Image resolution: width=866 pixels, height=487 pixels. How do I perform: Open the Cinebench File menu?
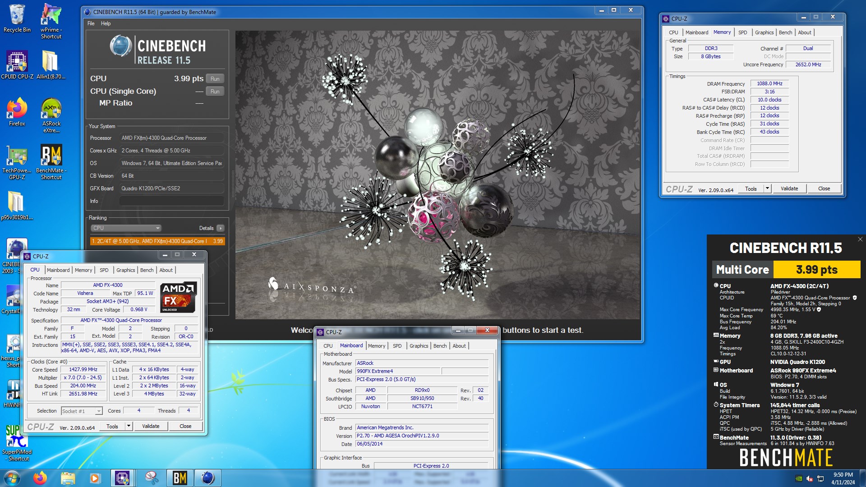click(91, 23)
